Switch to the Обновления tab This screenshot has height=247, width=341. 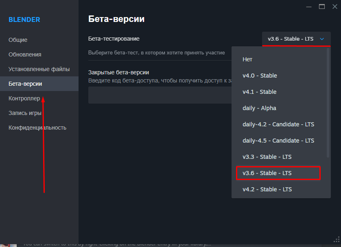(x=25, y=54)
